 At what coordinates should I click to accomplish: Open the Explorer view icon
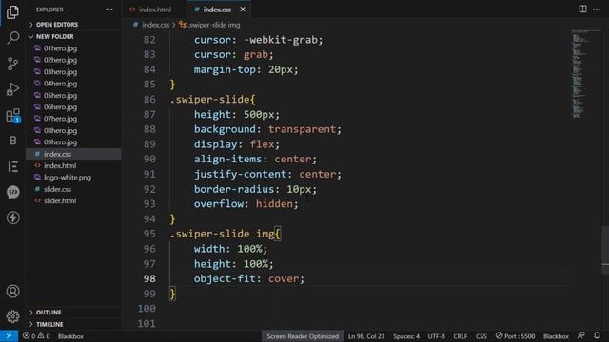point(12,12)
